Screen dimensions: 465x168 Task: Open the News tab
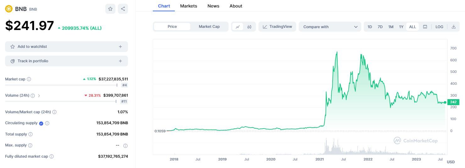(213, 6)
